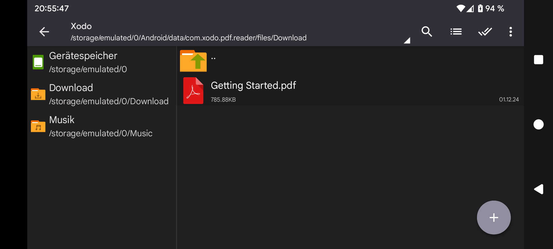553x249 pixels.
Task: Tap the red PDF file icon
Action: pos(193,91)
